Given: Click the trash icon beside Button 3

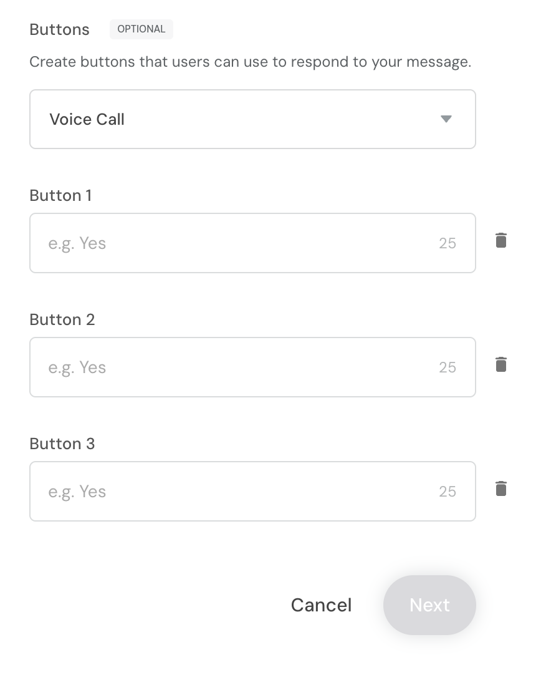Looking at the screenshot, I should point(501,489).
